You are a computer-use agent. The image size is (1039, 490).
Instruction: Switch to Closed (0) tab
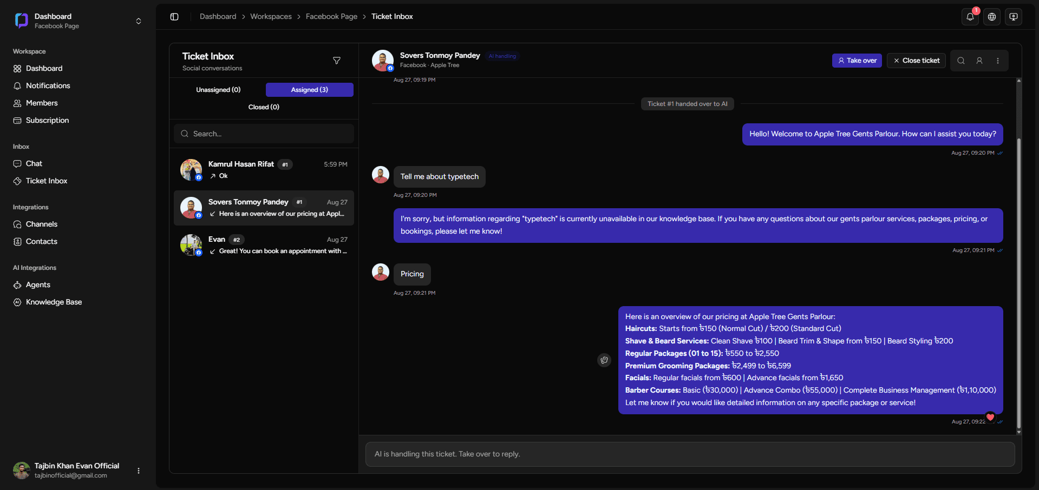(264, 107)
